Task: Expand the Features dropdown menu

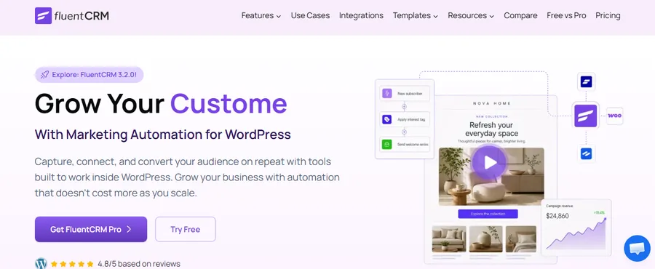Action: tap(261, 15)
